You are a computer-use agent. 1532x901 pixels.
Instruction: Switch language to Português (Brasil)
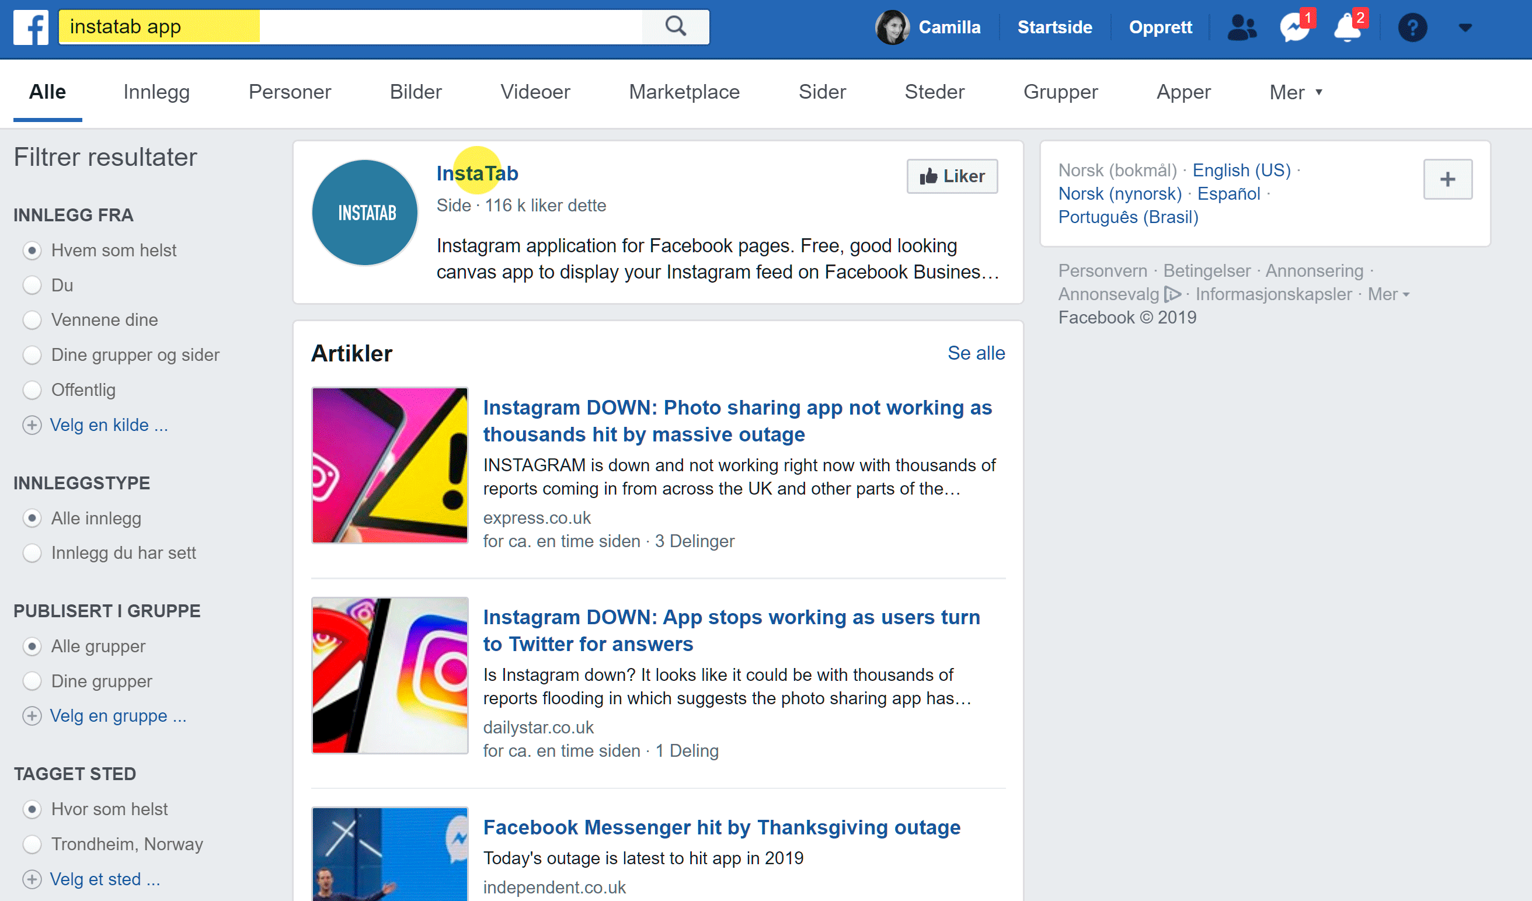(x=1129, y=217)
